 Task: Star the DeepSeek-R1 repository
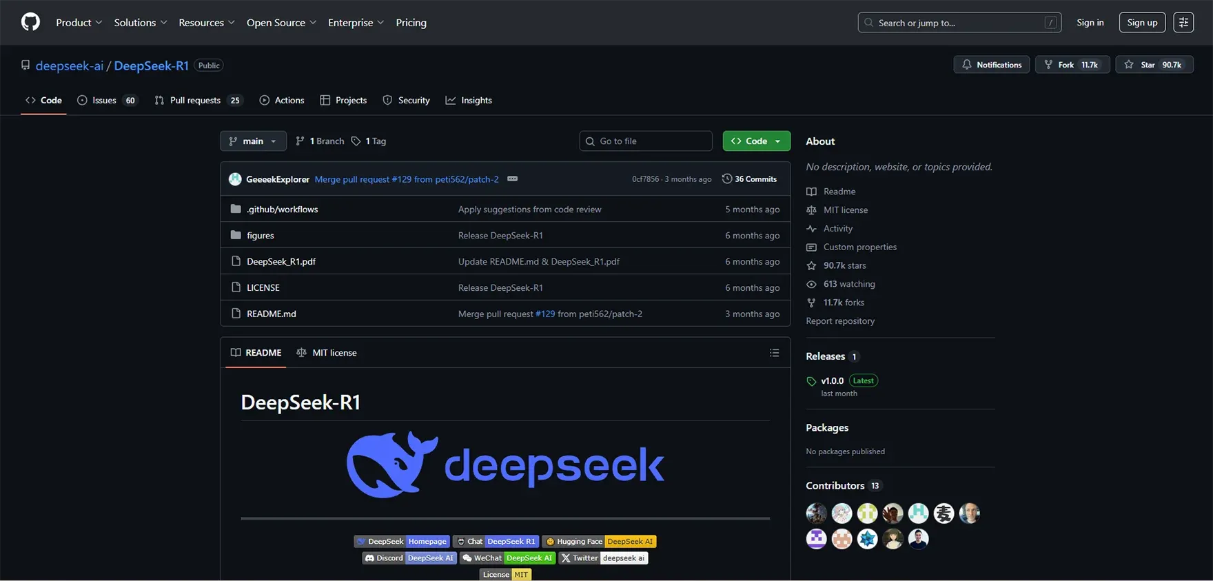click(1154, 65)
